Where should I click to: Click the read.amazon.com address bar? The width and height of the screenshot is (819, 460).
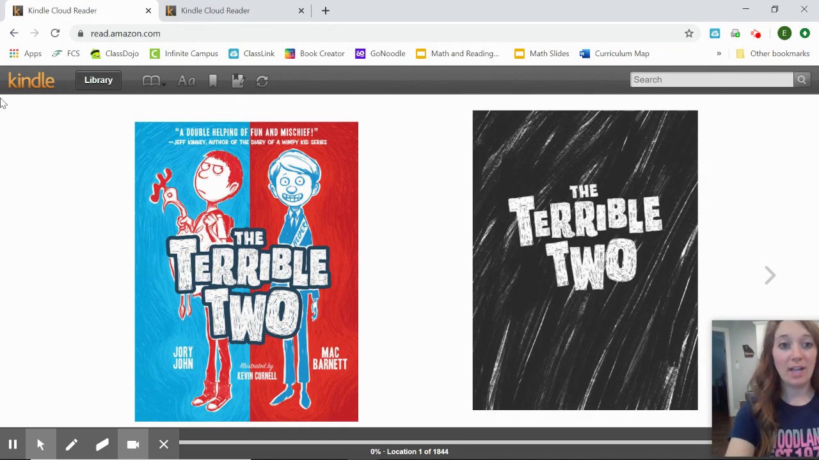click(x=384, y=33)
